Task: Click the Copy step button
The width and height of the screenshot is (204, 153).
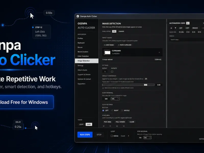Action: [x=187, y=28]
